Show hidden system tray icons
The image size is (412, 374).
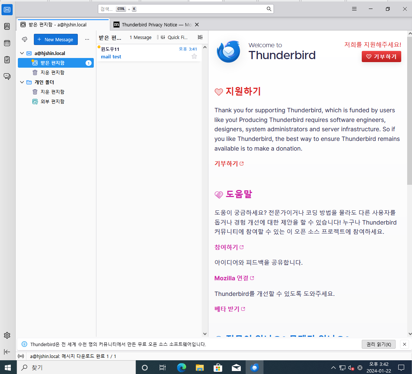(333, 367)
